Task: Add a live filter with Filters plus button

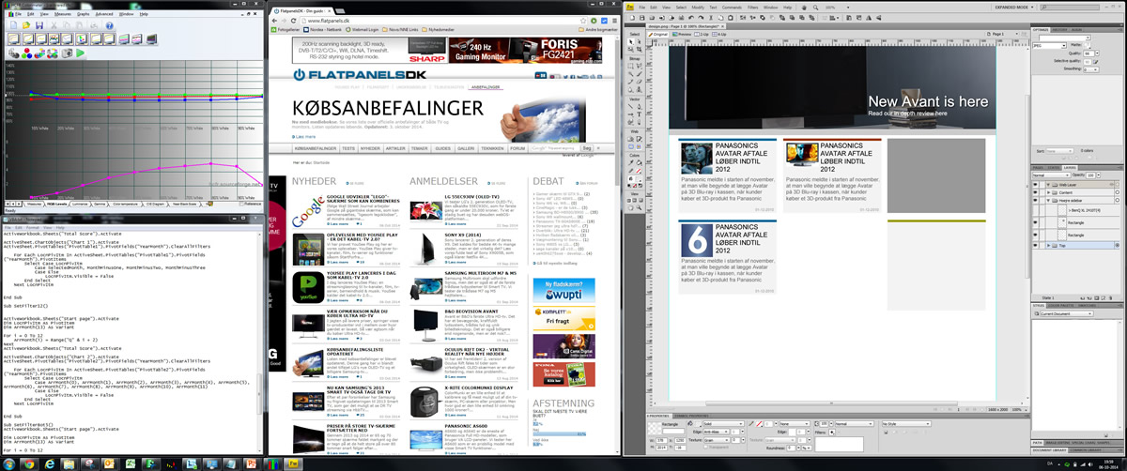Action: coord(831,432)
